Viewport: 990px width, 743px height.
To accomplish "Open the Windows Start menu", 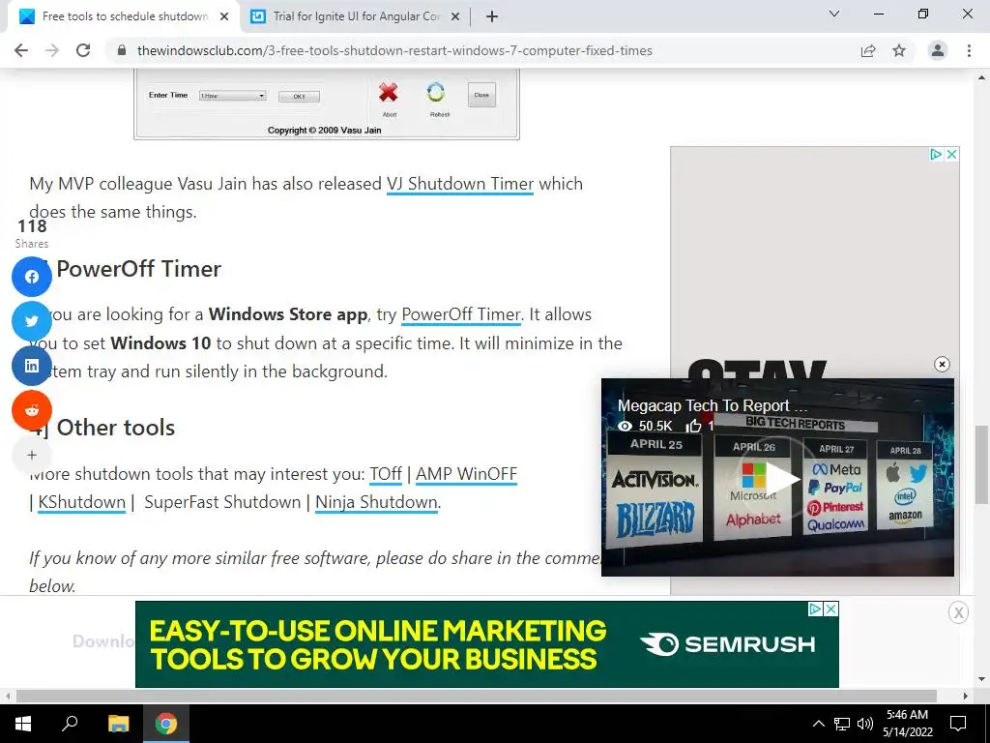I will click(x=23, y=724).
